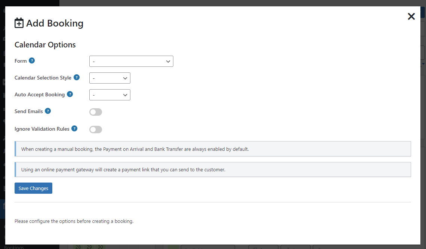Select the Calendar Options heading text

tap(45, 45)
